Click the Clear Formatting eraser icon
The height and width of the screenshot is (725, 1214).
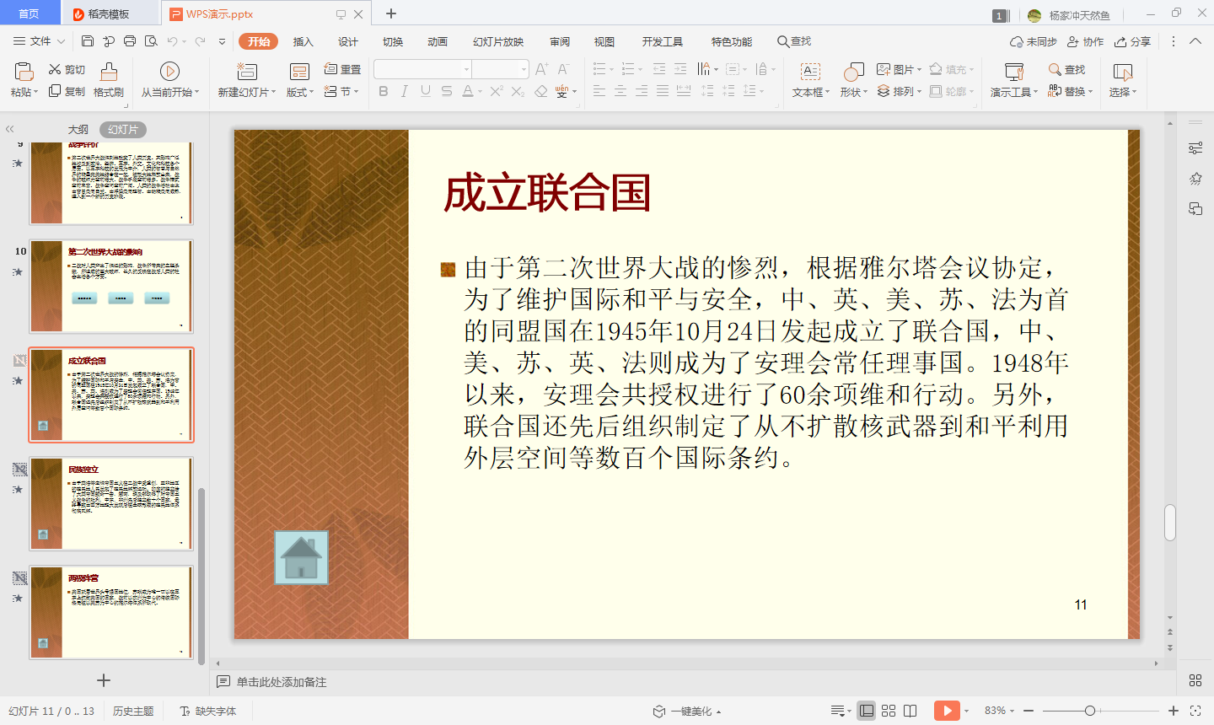(540, 91)
